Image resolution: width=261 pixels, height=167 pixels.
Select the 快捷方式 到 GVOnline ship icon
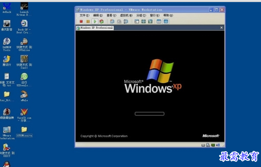24,44
